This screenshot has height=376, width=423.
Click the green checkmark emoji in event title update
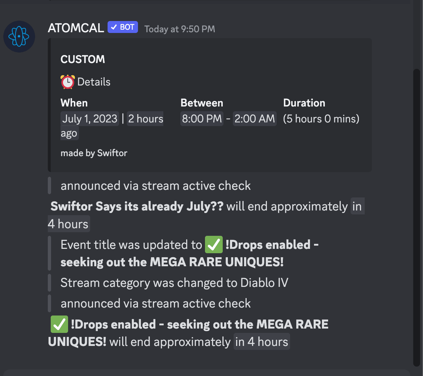(x=214, y=245)
